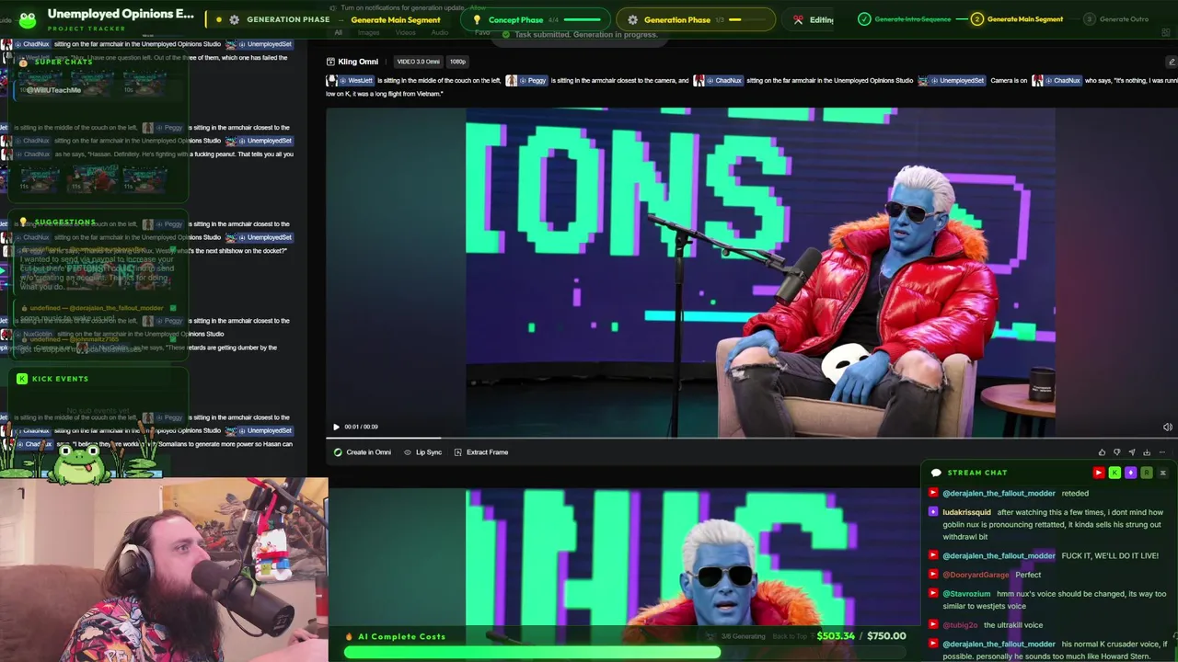Select the Images filter tab
Viewport: 1178px width, 662px height.
[368, 33]
